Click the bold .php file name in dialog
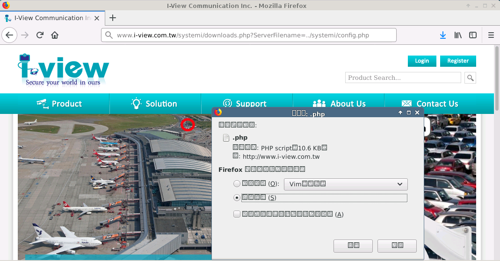Viewport: 500px width, 261px height. click(240, 137)
